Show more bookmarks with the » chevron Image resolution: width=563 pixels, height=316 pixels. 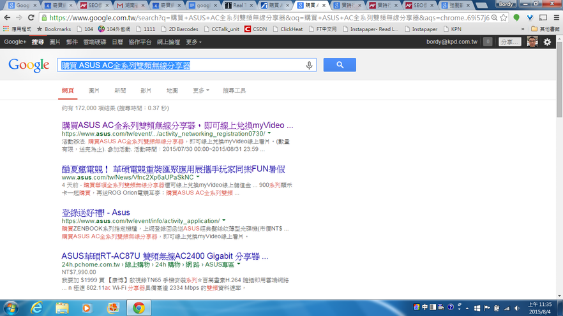[x=523, y=29]
